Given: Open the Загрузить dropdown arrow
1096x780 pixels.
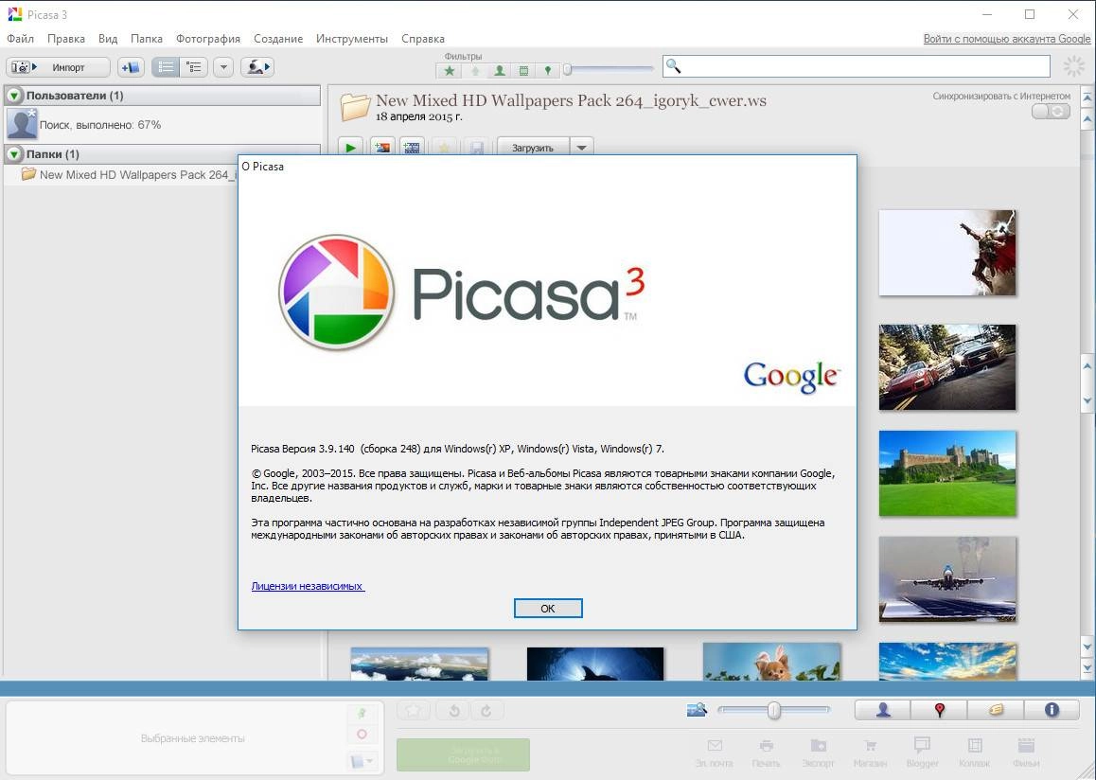Looking at the screenshot, I should 581,148.
